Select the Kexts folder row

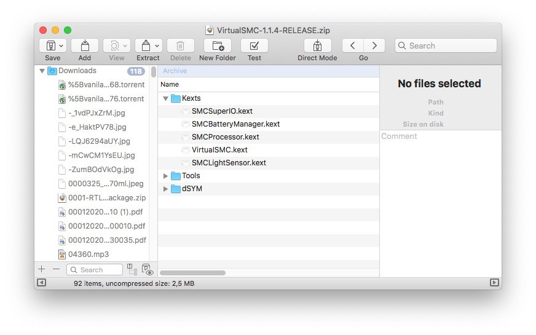coord(269,98)
